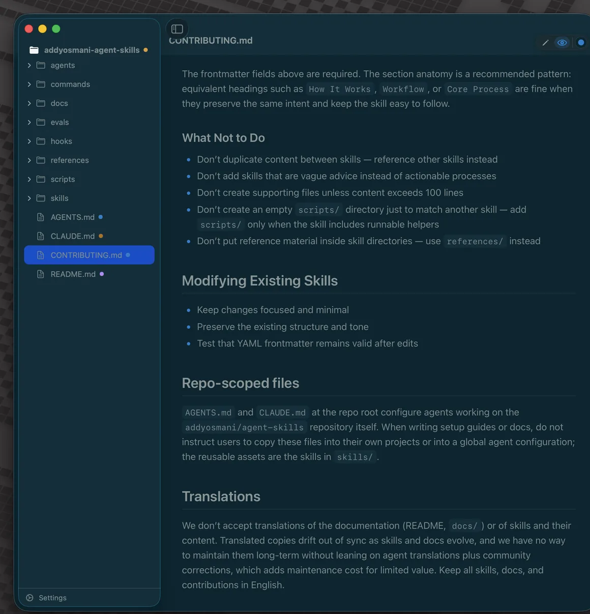Viewport: 590px width, 614px height.
Task: Toggle the sidebar panel icon
Action: coord(177,29)
